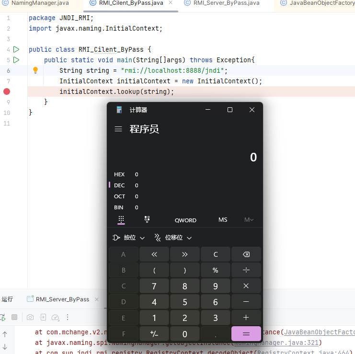The image size is (355, 354).
Task: Run main method via line 5 arrow
Action: (x=16, y=60)
